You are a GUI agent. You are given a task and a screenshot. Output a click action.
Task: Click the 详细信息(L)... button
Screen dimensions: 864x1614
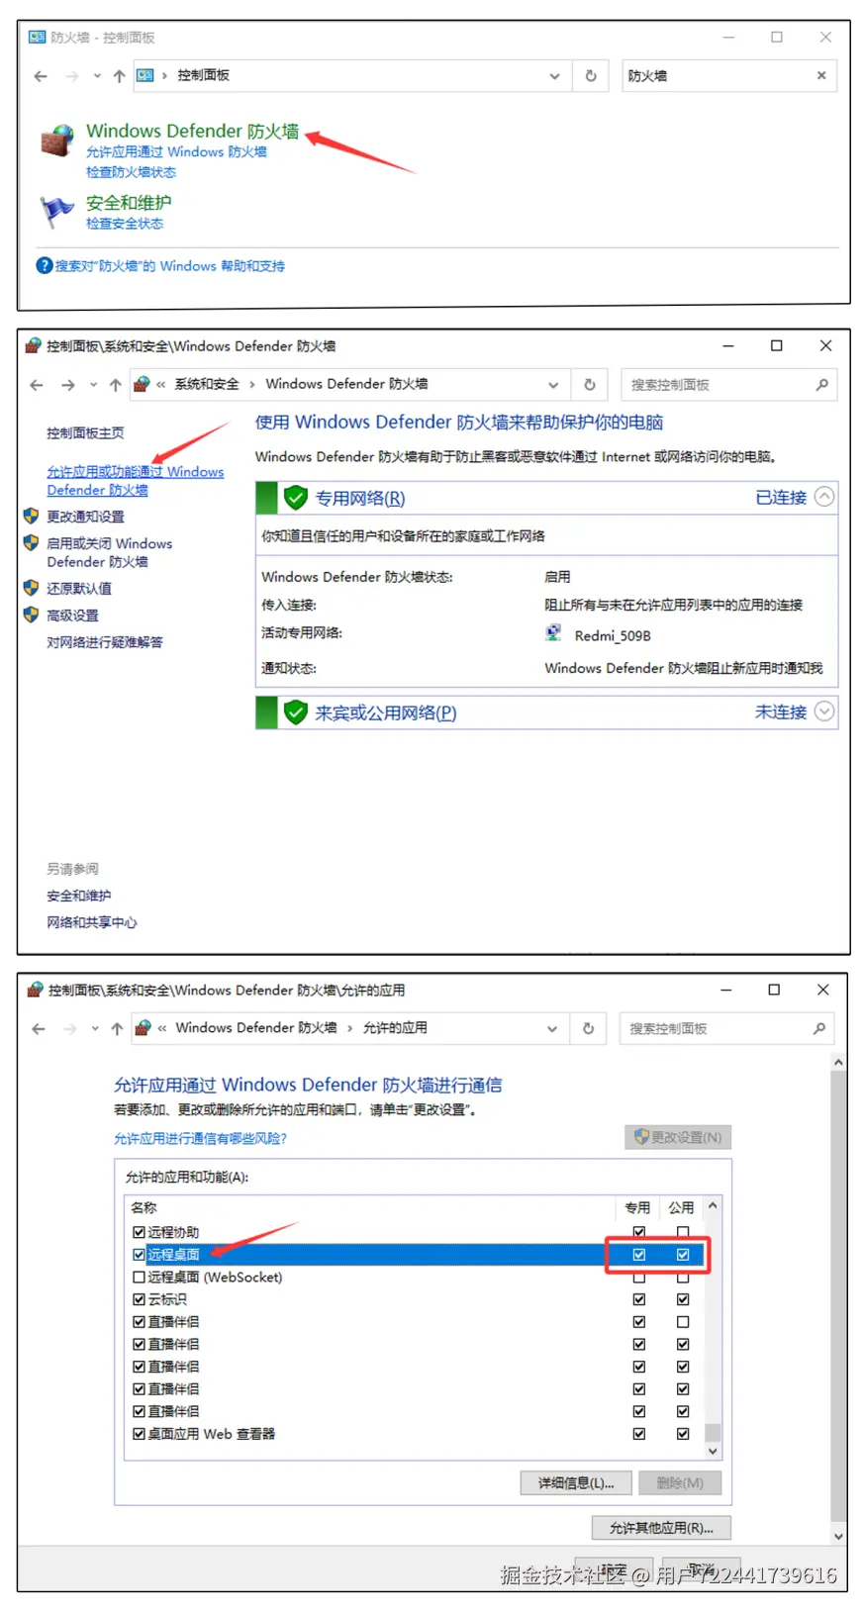pyautogui.click(x=576, y=1482)
